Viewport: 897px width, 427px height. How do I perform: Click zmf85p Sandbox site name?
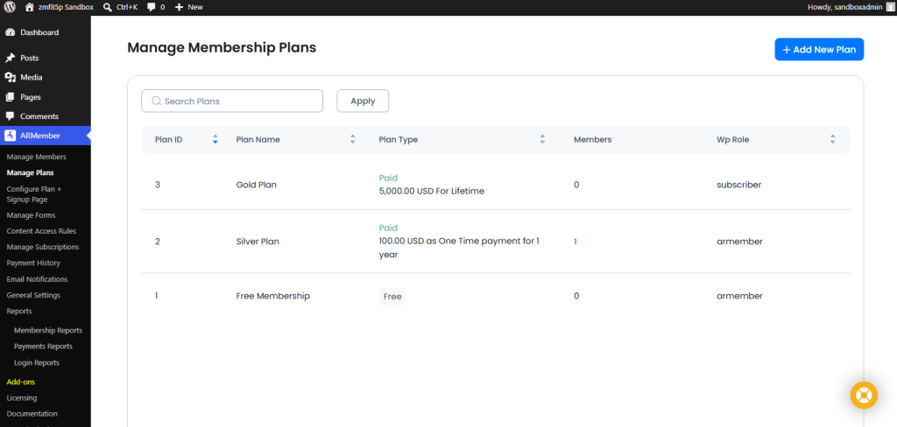click(x=66, y=7)
